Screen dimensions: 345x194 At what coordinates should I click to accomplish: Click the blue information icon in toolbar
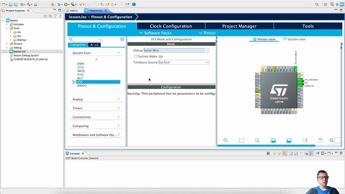(x=134, y=4)
